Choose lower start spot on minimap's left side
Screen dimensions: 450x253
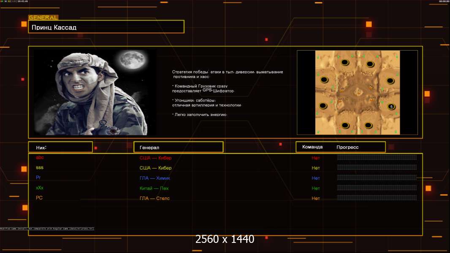323,106
